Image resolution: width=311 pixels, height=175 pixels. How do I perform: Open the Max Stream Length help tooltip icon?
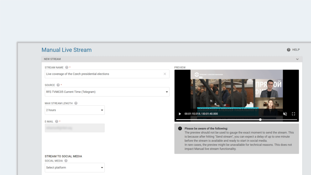pyautogui.click(x=76, y=103)
